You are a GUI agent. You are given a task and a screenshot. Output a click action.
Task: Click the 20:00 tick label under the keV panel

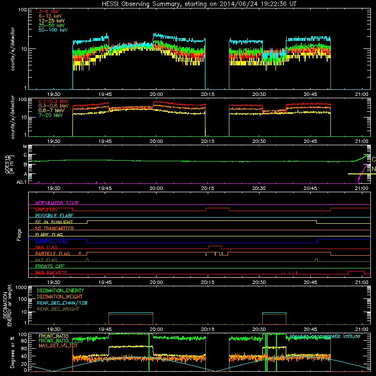click(x=157, y=94)
